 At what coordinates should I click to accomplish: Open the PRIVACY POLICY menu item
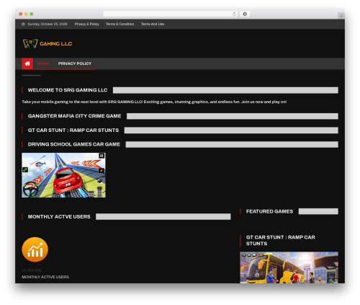click(75, 63)
